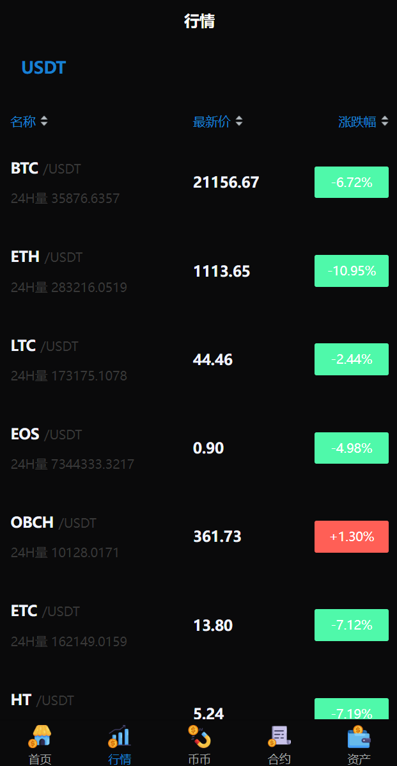This screenshot has width=397, height=766.
Task: Tap the dollar coin icon in bottom navigation
Action: pos(198,737)
